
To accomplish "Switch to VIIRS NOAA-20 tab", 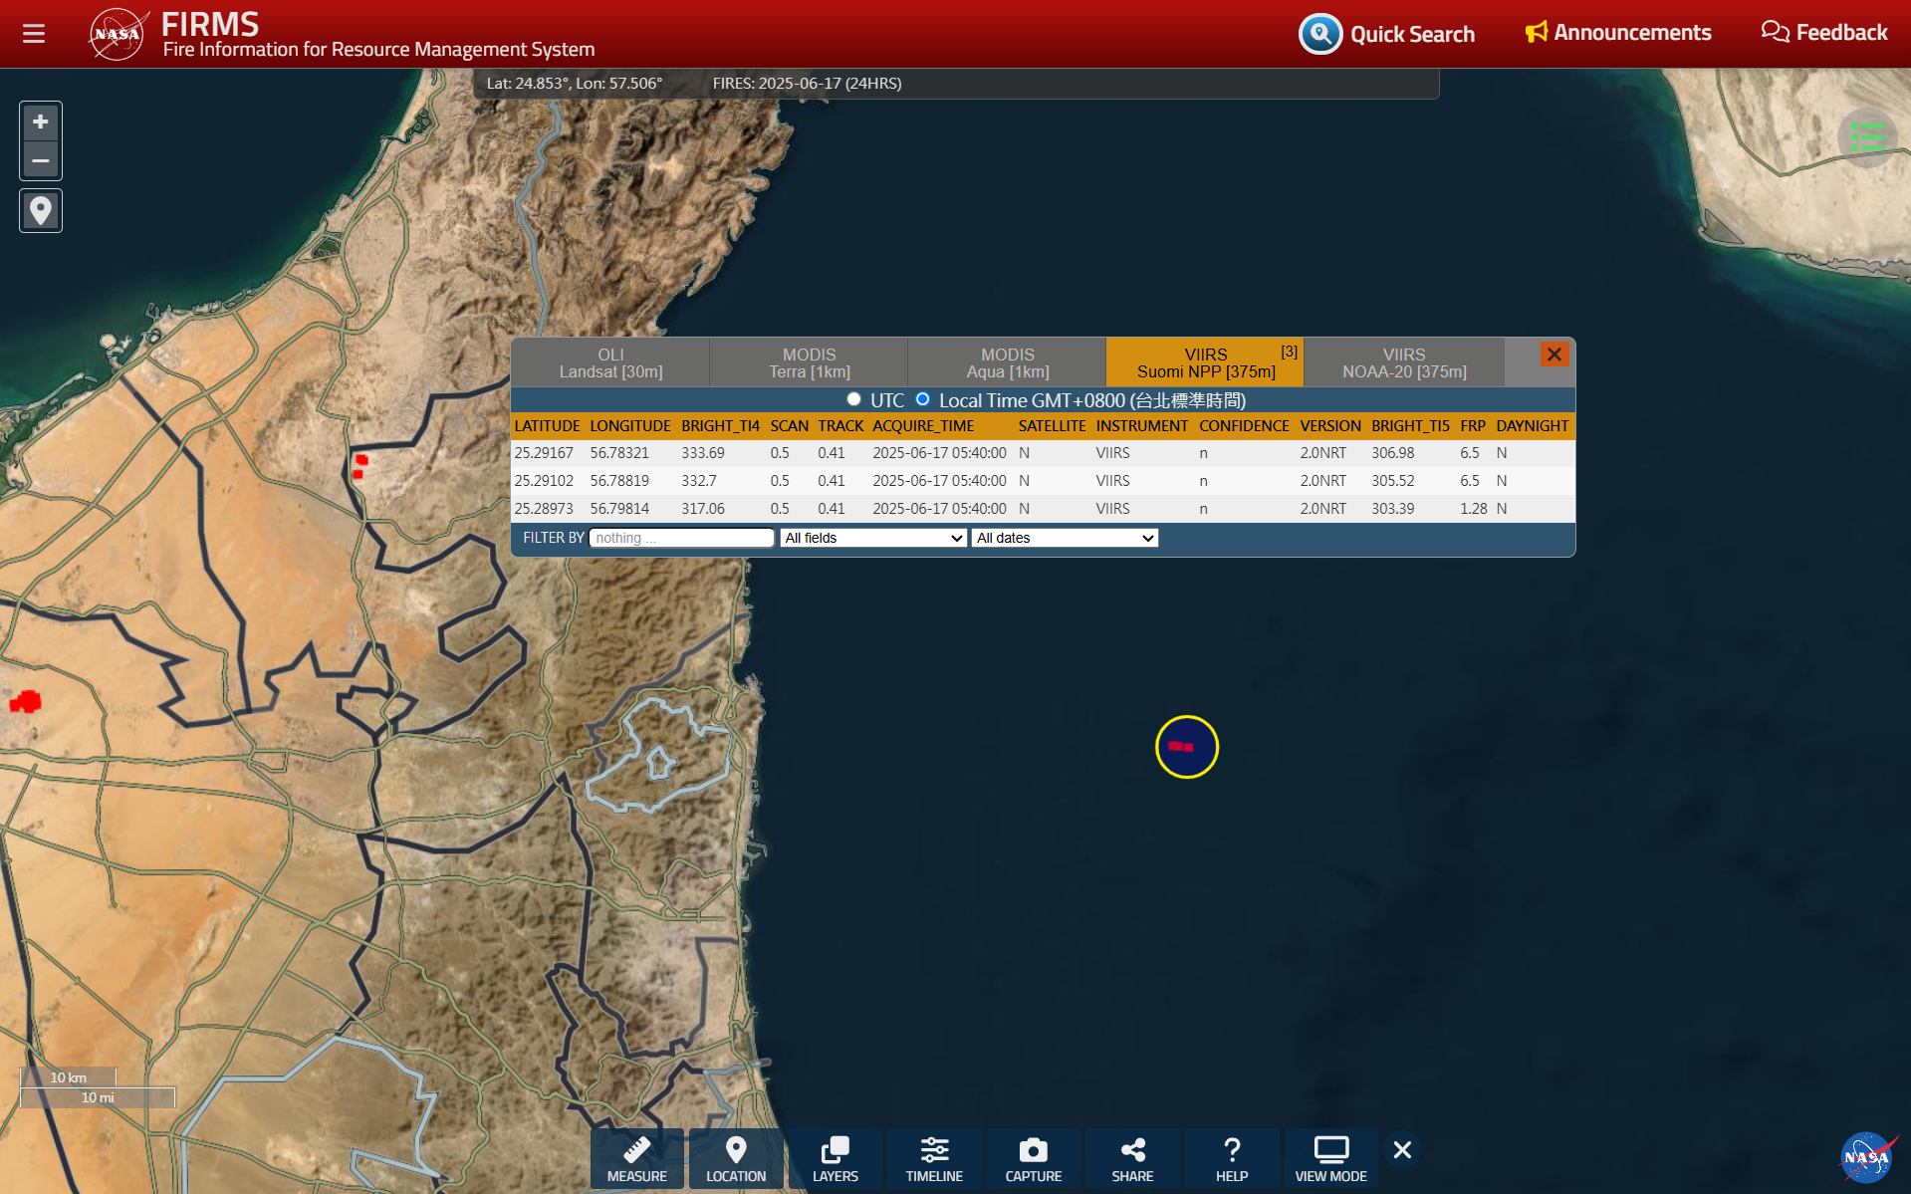I will (1403, 363).
